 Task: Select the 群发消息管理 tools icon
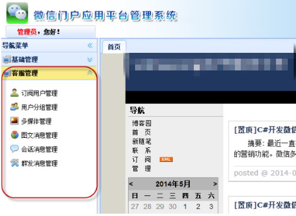point(15,163)
